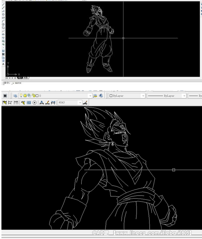Go to last layout tab arrow
Image resolution: width=202 pixels, height=239 pixels.
pos(15,78)
